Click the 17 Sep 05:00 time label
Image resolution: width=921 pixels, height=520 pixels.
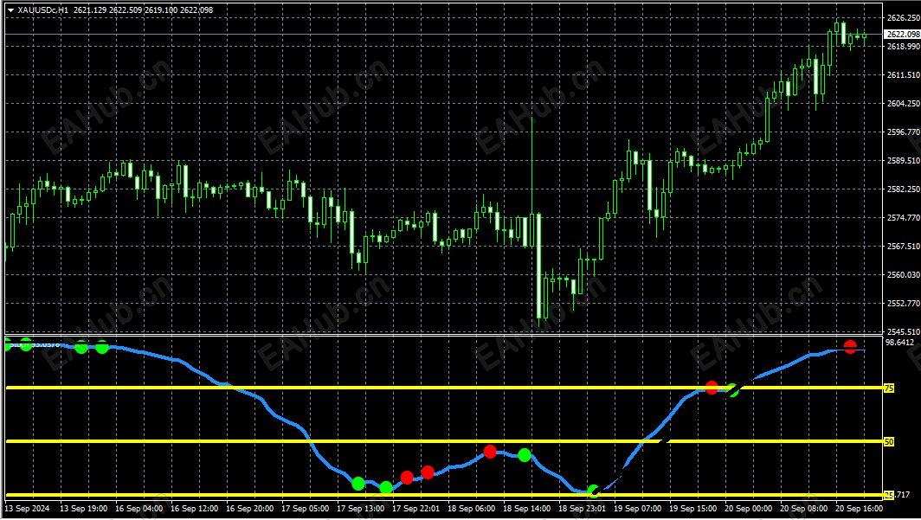(305, 508)
